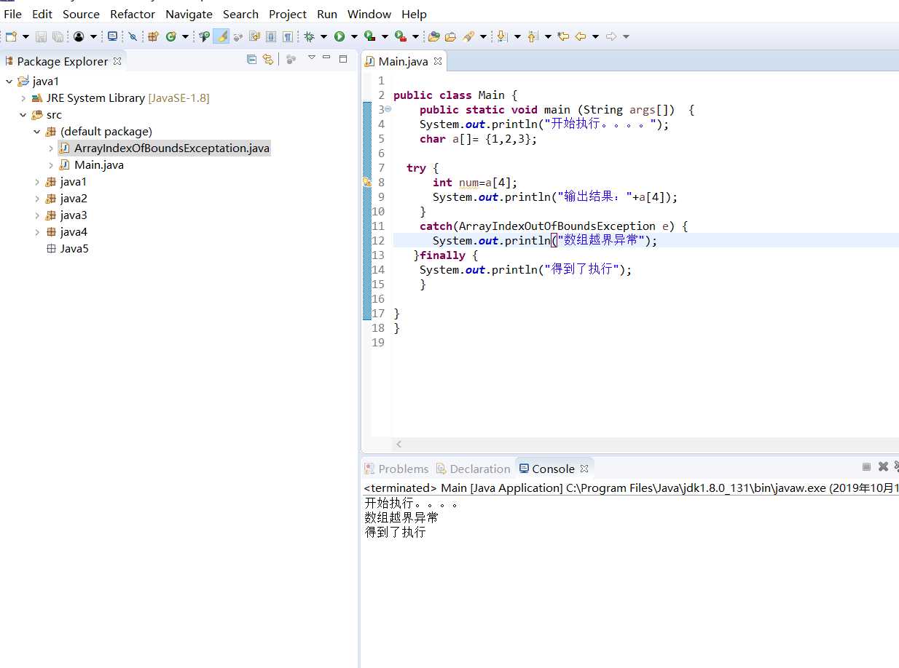Open the Refactor menu
The height and width of the screenshot is (668, 899).
(x=132, y=14)
